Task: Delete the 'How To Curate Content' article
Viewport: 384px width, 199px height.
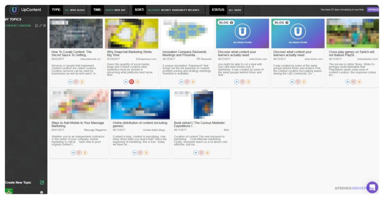Action: 82,82
